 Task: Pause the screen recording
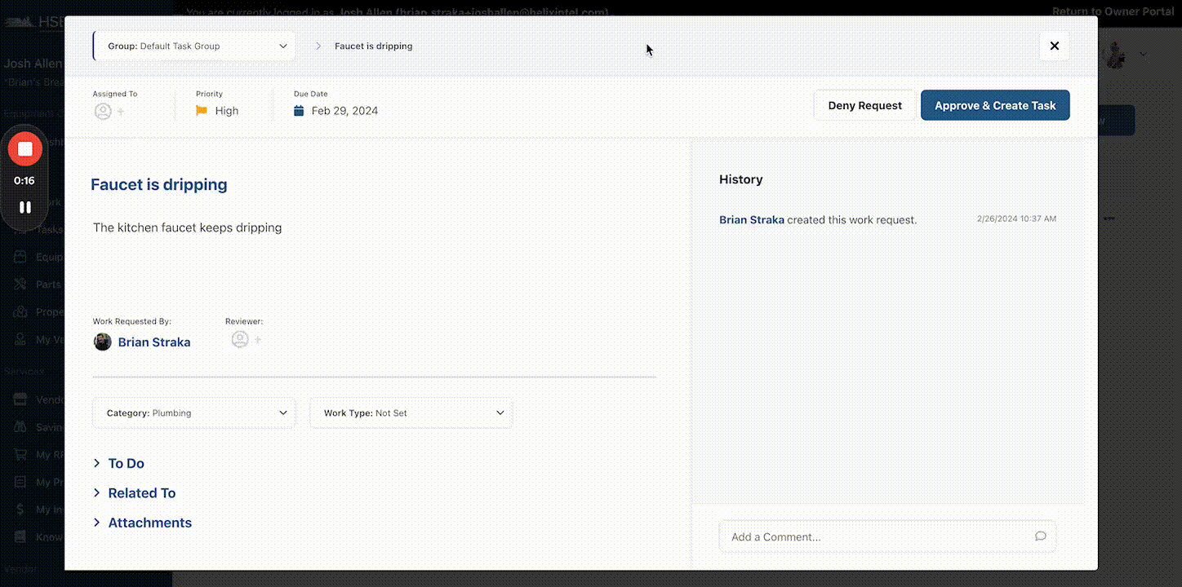click(x=25, y=207)
